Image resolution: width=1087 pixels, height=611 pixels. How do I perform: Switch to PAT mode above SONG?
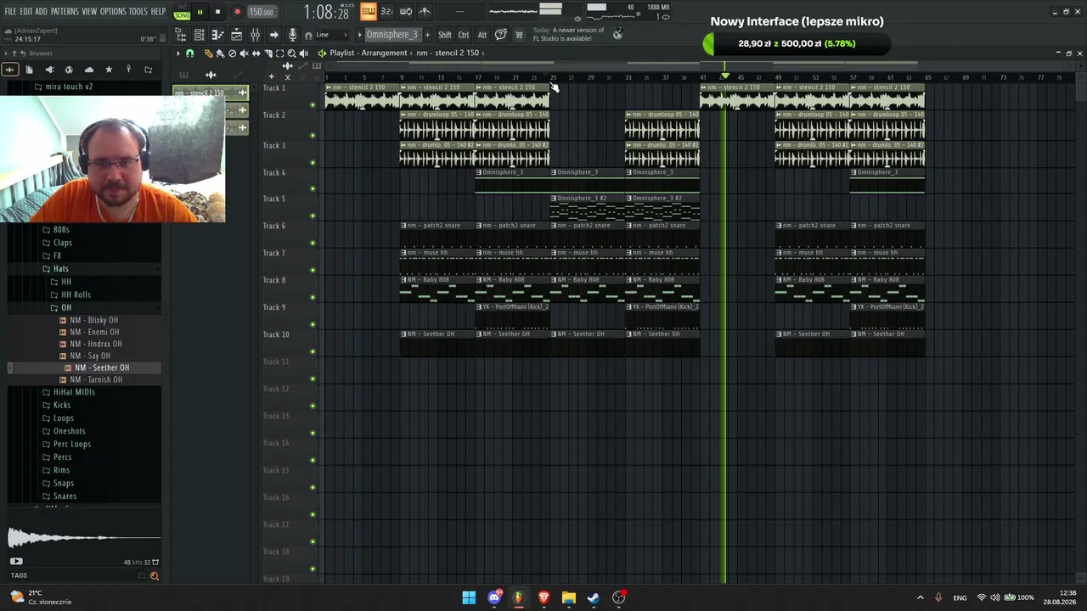pos(182,7)
